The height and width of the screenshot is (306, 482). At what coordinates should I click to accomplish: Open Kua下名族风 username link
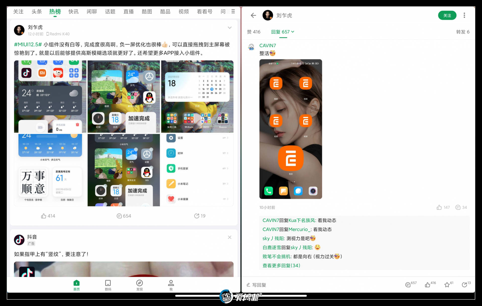(x=302, y=220)
